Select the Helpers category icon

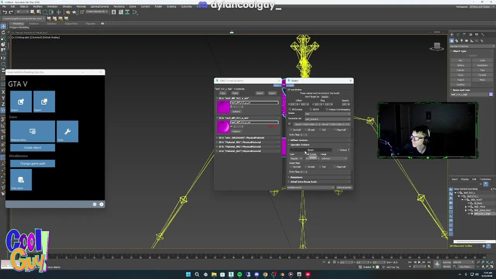[x=472, y=41]
